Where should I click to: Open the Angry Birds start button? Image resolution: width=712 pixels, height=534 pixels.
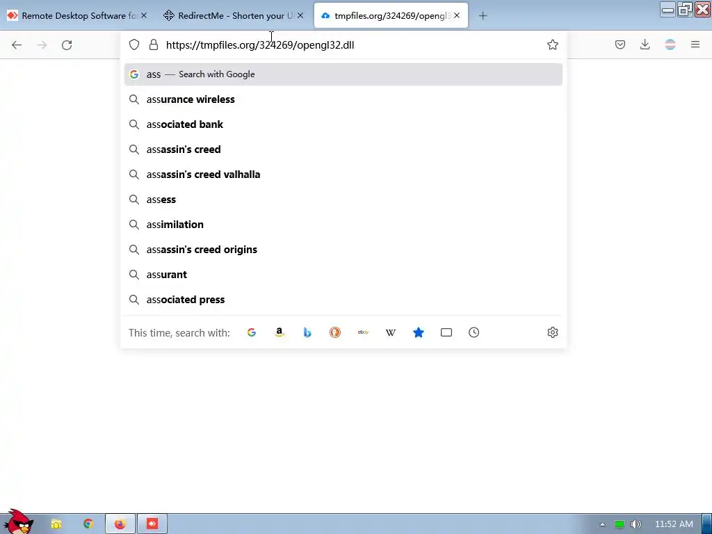pyautogui.click(x=18, y=522)
